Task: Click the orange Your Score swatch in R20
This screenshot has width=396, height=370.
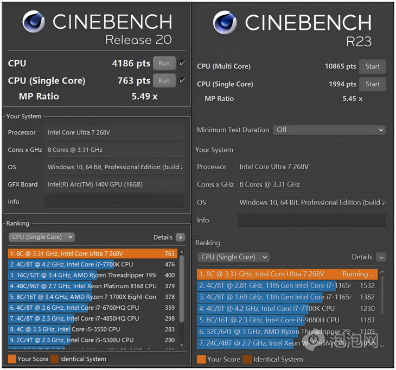Action: click(12, 359)
